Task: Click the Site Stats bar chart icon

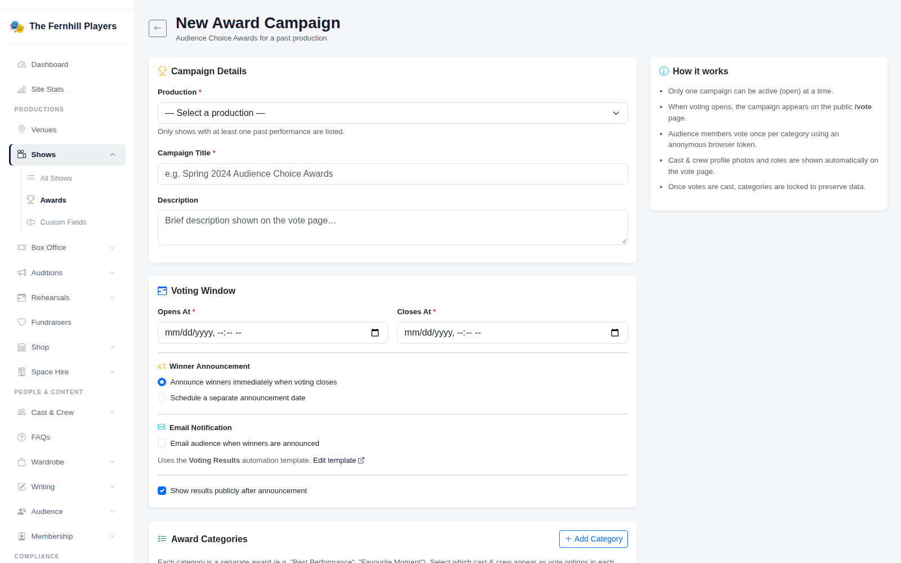Action: [21, 90]
